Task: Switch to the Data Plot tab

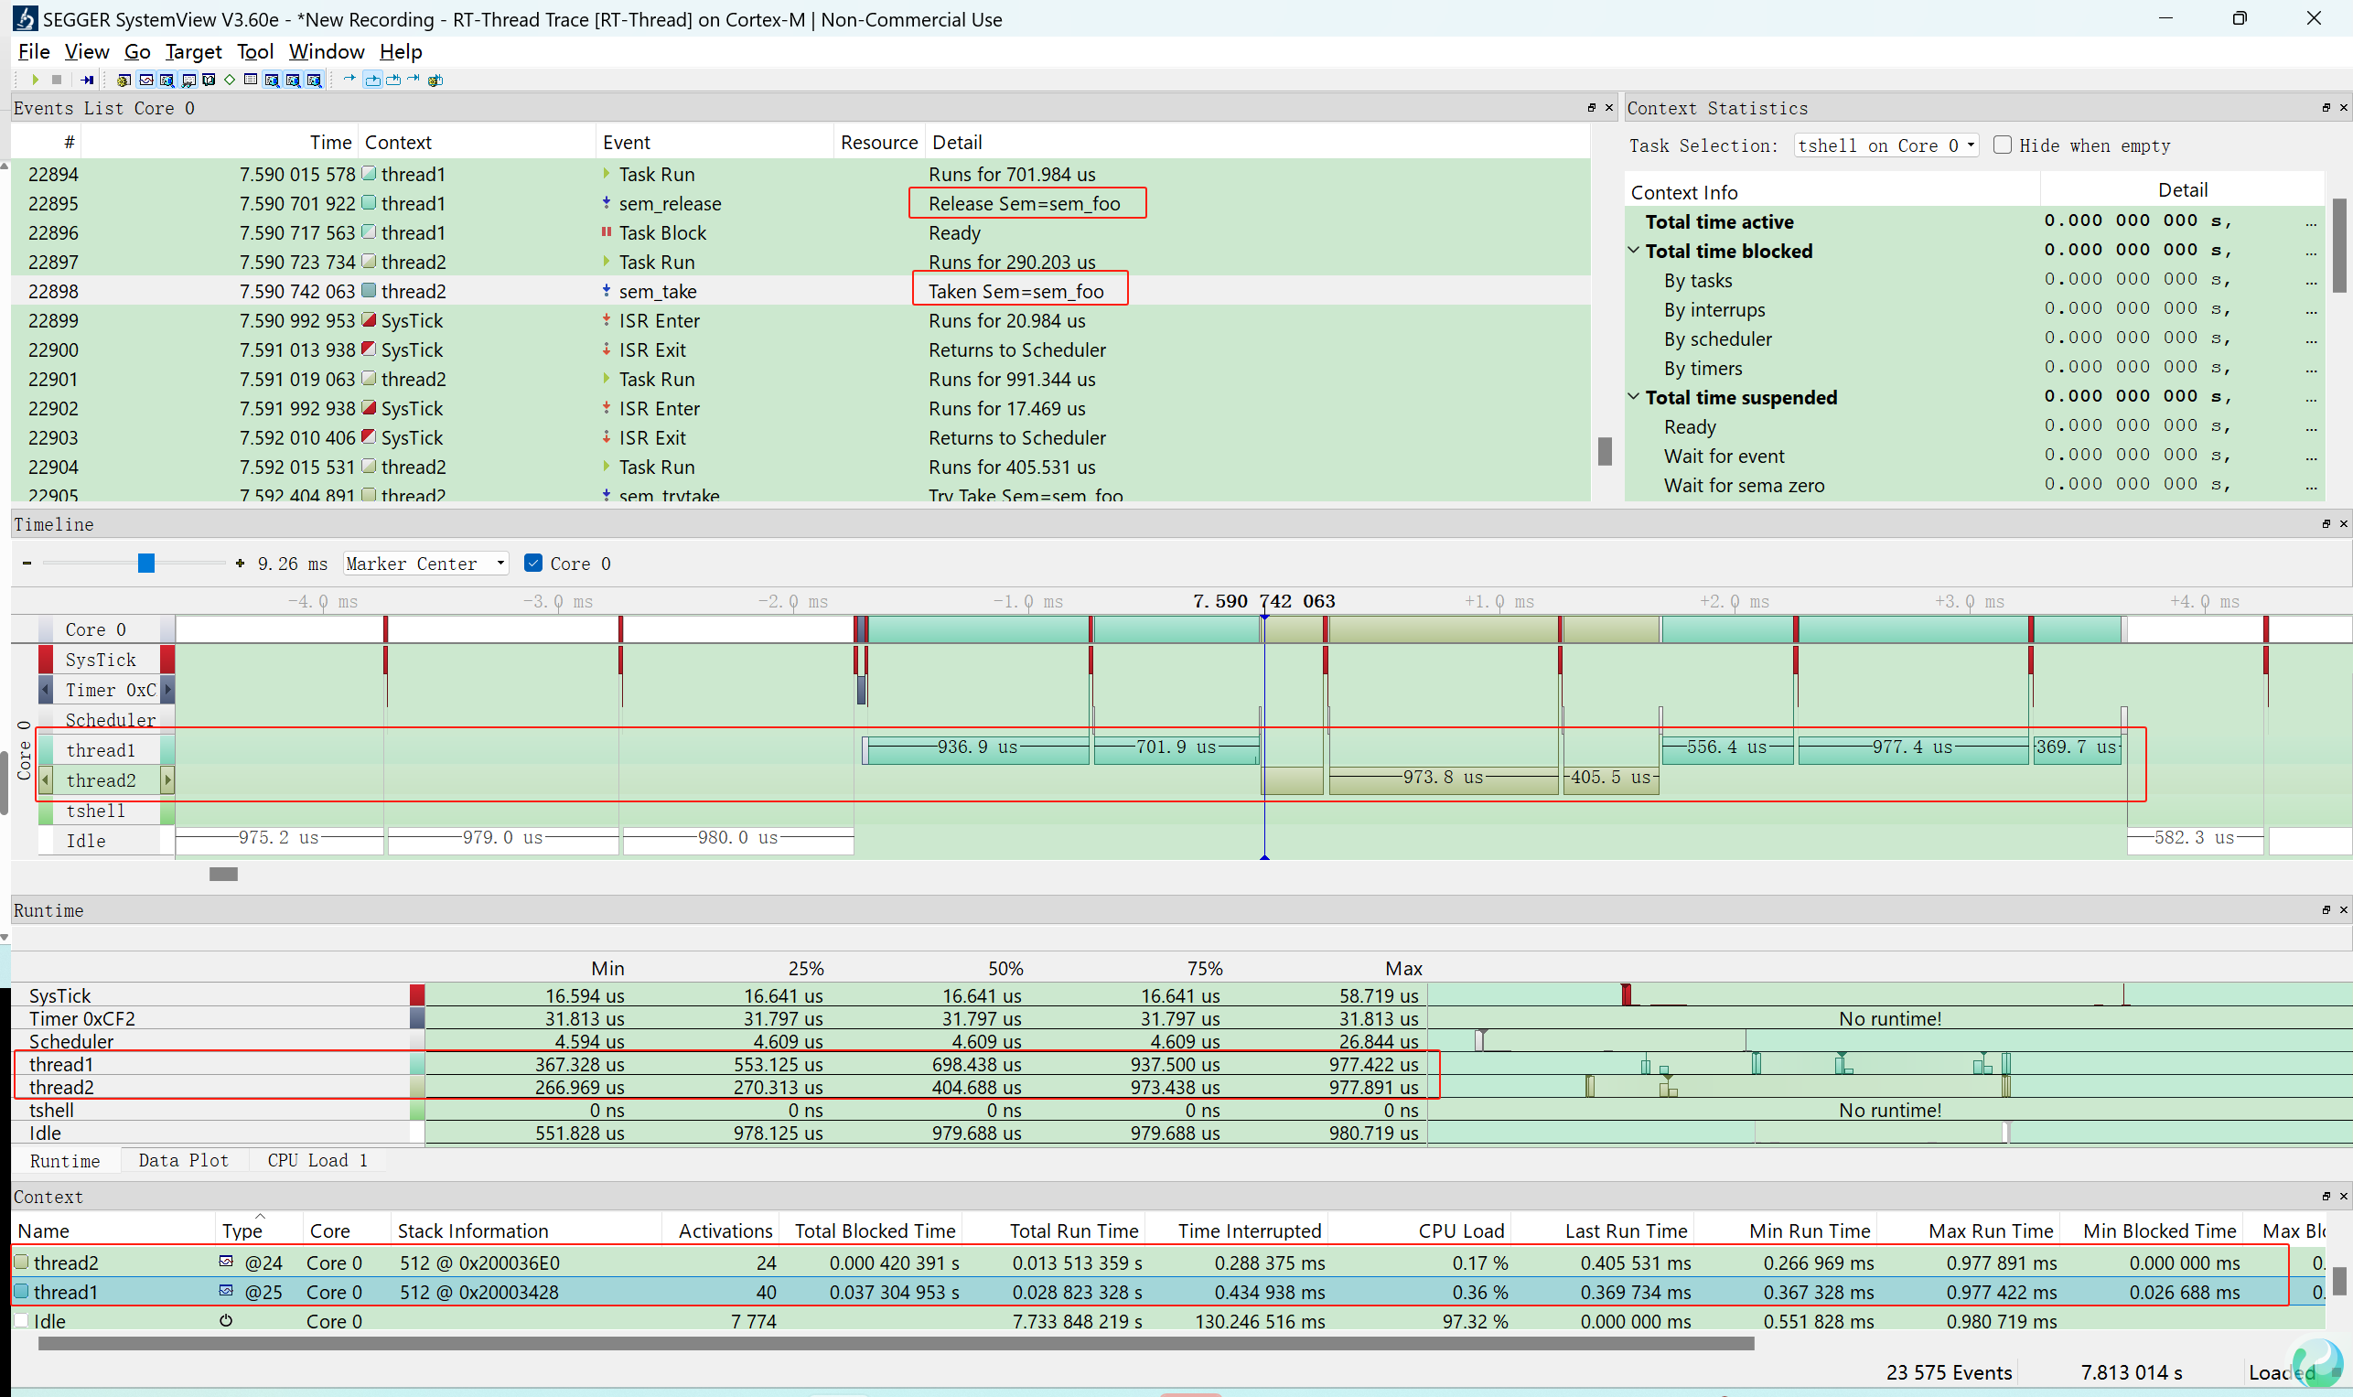Action: coord(183,1161)
